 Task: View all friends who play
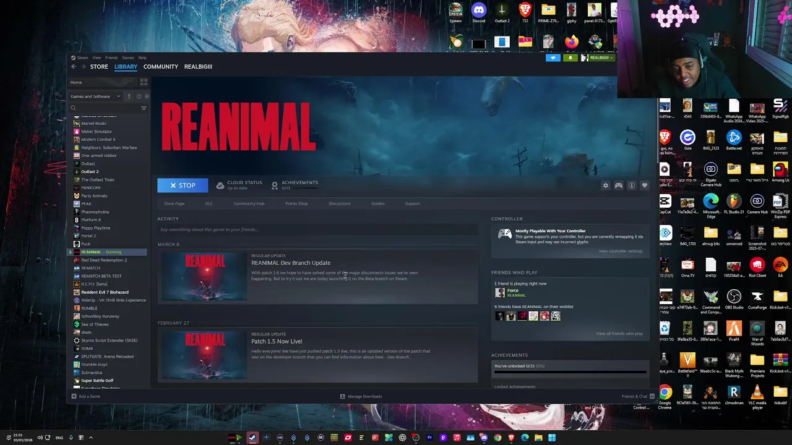(619, 334)
